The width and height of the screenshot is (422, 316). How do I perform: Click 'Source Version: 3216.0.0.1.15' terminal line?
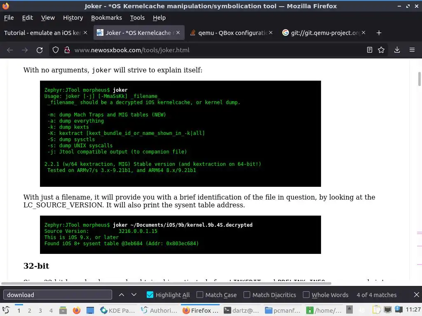[x=101, y=231]
